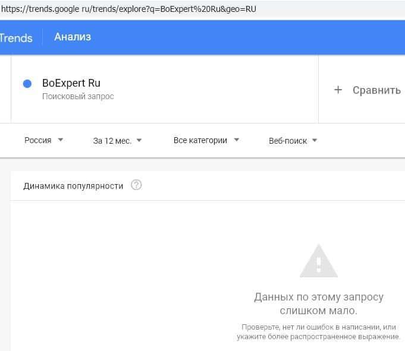Open the Россия region dropdown
This screenshot has width=405, height=351.
coord(43,141)
